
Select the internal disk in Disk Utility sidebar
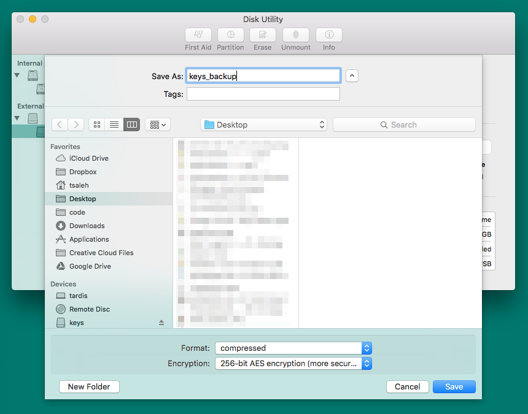(33, 75)
